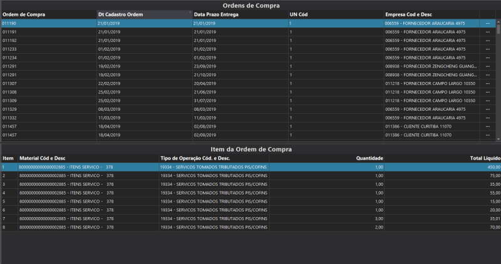This screenshot has height=264, width=501.
Task: Click the ellipsis button in row 011233
Action: [x=487, y=49]
